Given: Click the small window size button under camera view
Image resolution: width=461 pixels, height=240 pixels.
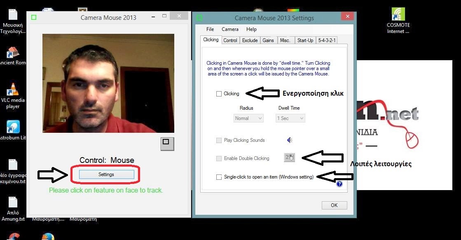Looking at the screenshot, I should (167, 144).
